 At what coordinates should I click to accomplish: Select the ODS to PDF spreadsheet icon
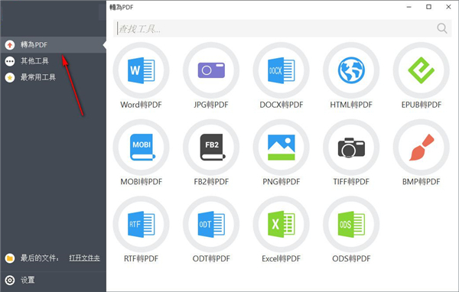pyautogui.click(x=351, y=224)
